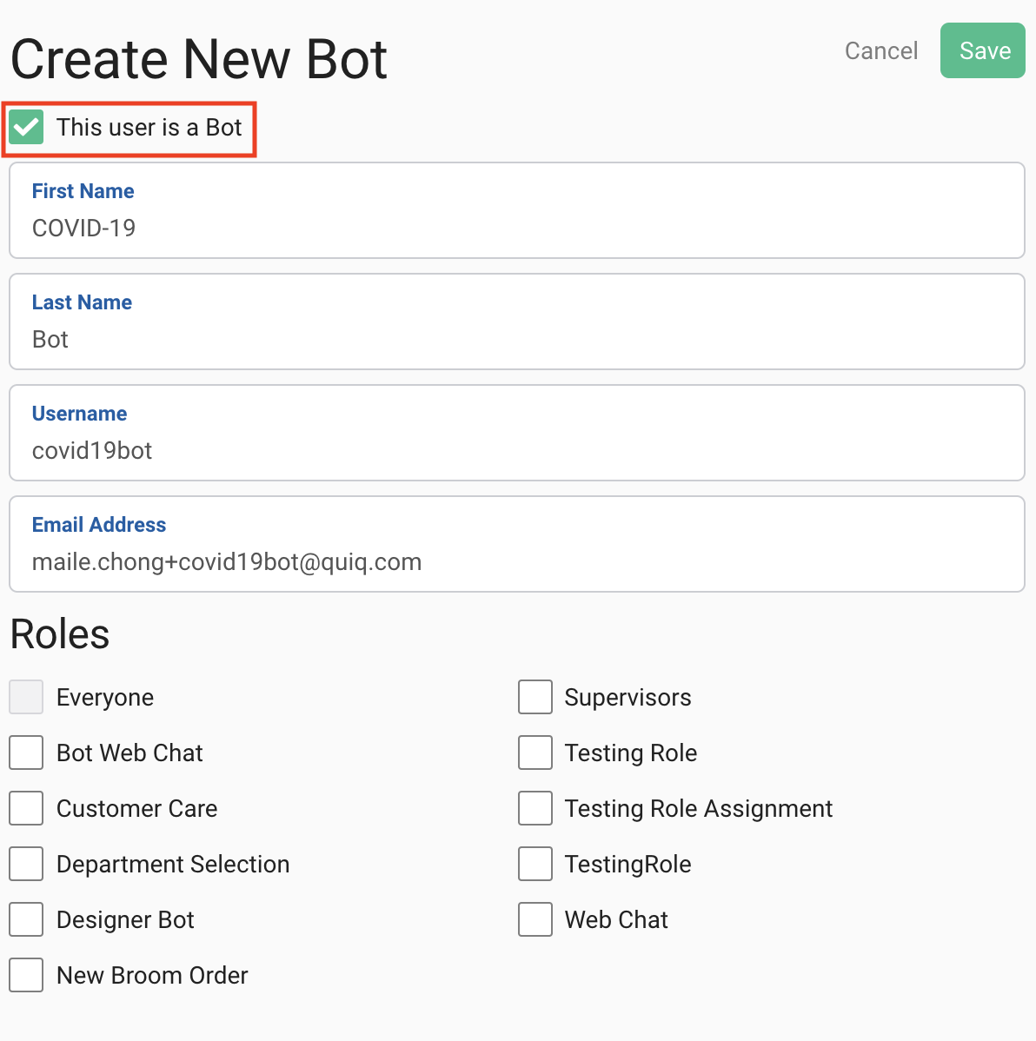The height and width of the screenshot is (1041, 1036).
Task: Tick the Department Selection role checkbox
Action: (27, 864)
